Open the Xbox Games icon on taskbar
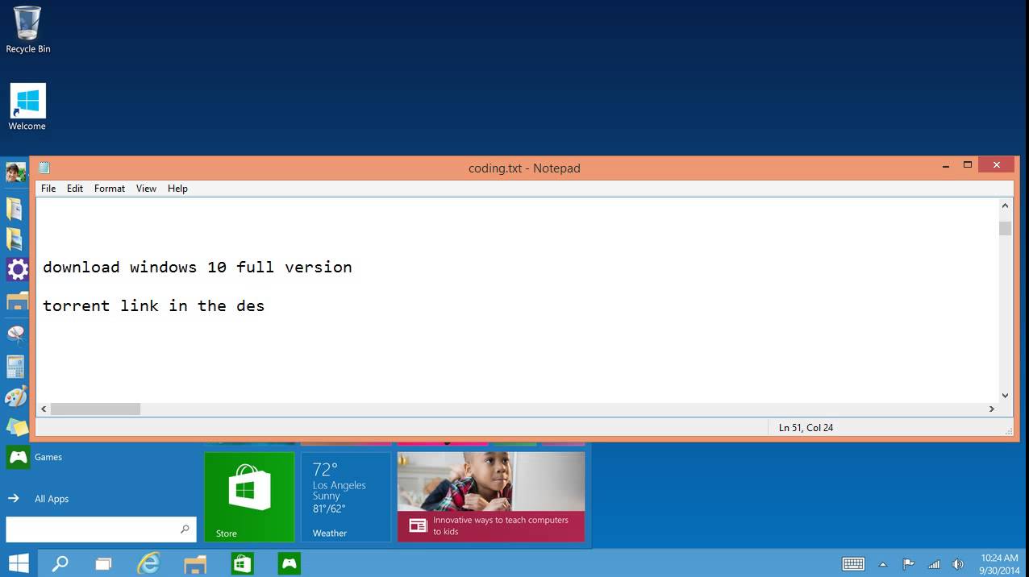This screenshot has width=1029, height=577. [x=290, y=563]
